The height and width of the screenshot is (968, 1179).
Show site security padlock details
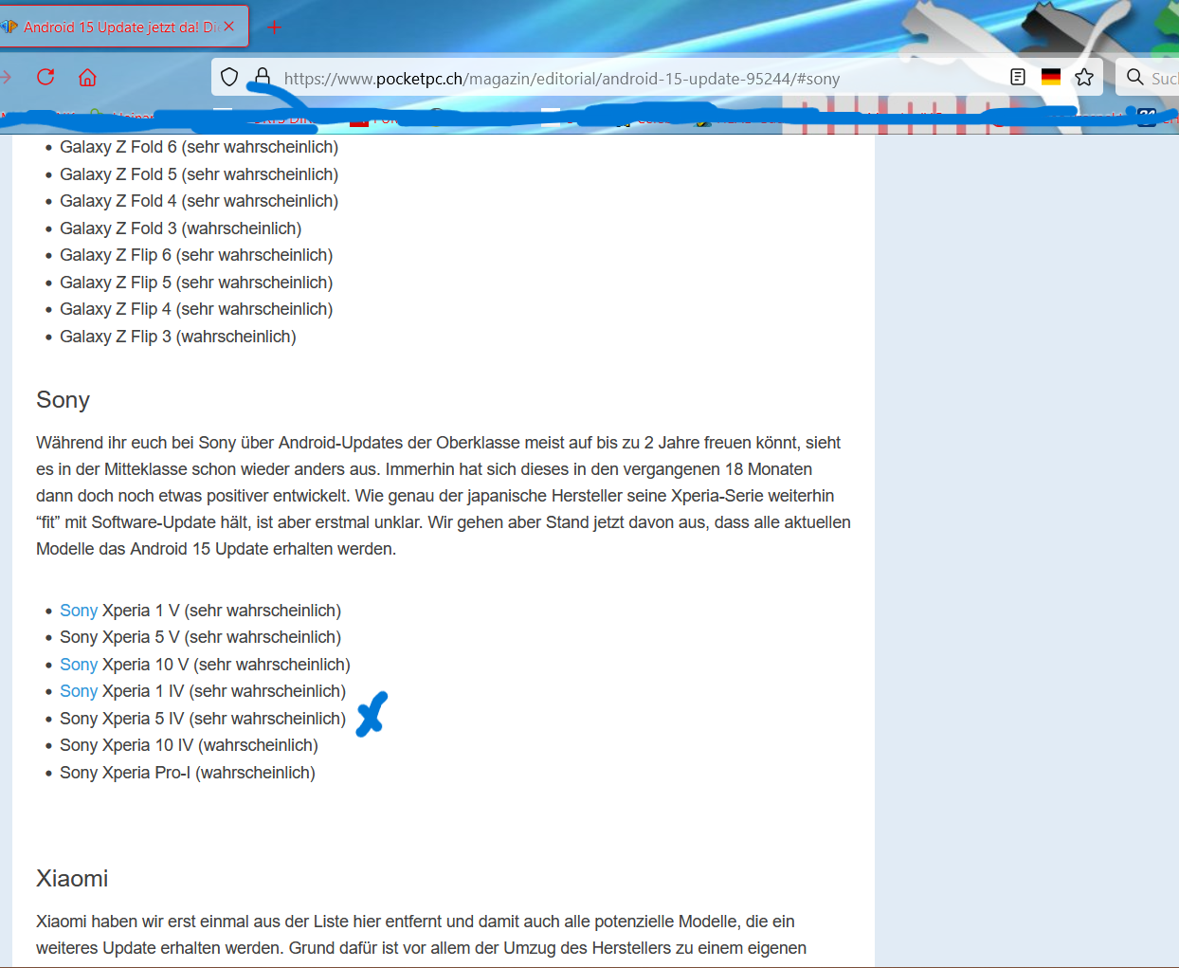pos(263,77)
